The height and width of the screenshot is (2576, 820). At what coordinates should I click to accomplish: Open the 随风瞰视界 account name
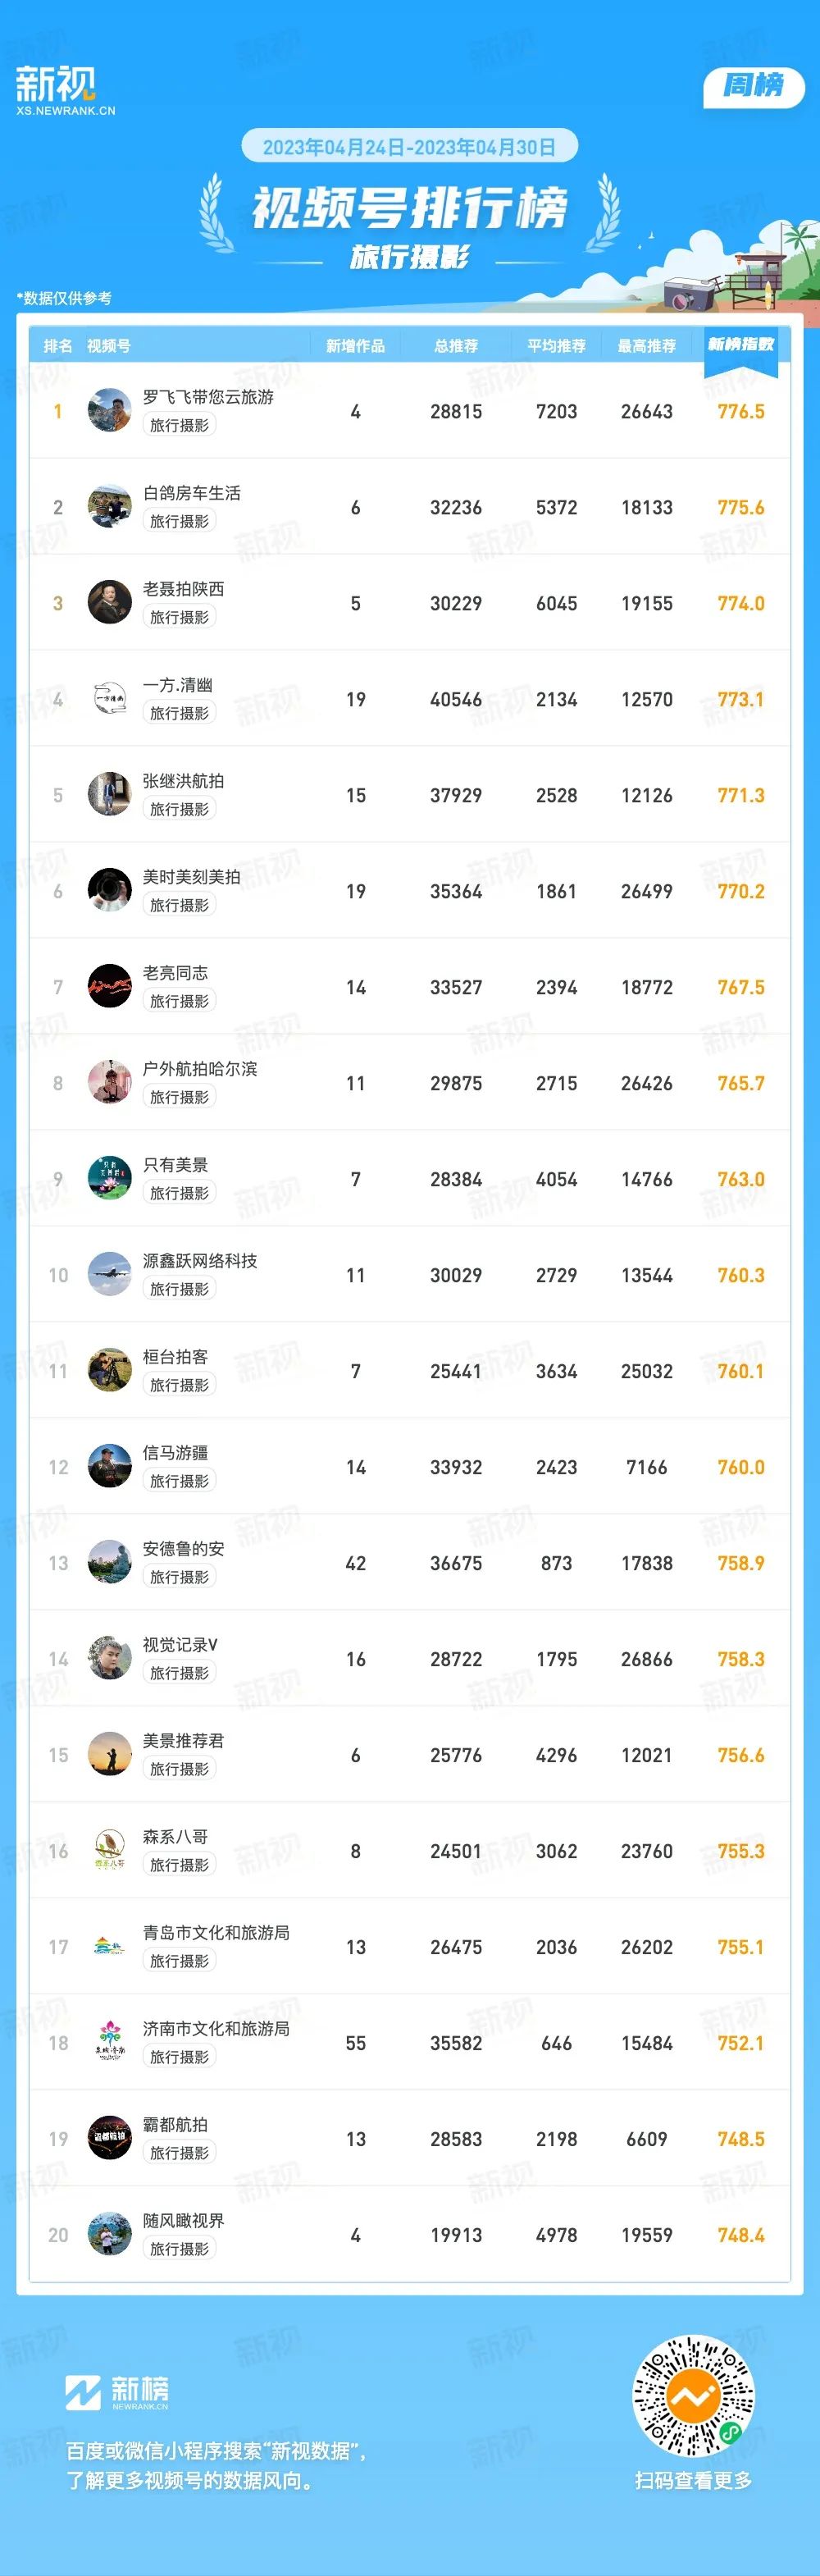(183, 2221)
